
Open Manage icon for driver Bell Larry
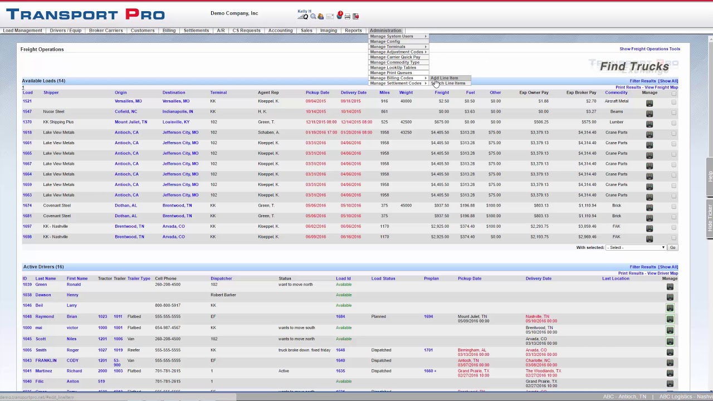click(670, 308)
